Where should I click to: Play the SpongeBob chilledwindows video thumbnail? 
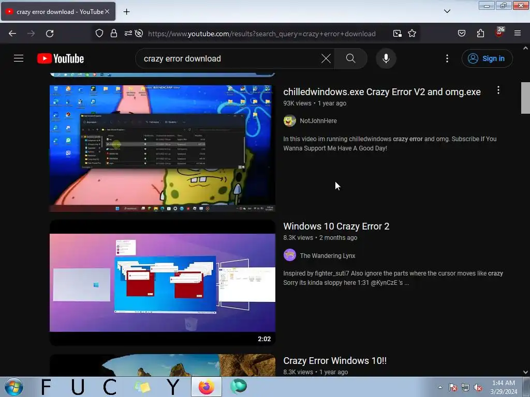[x=162, y=148]
